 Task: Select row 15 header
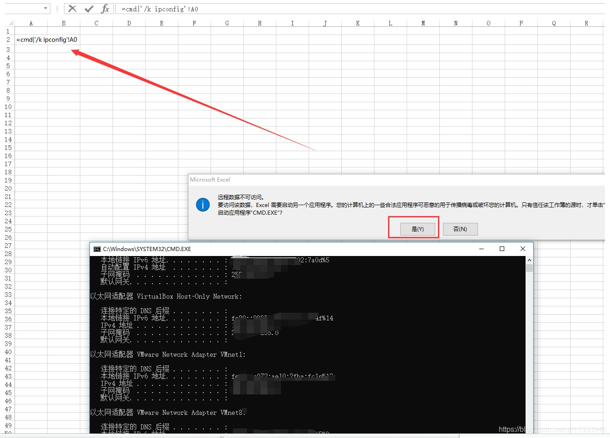click(x=8, y=148)
